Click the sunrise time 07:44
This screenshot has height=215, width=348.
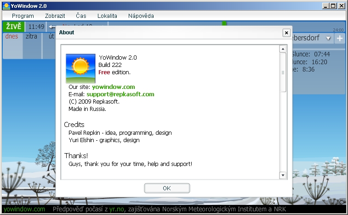click(x=322, y=54)
